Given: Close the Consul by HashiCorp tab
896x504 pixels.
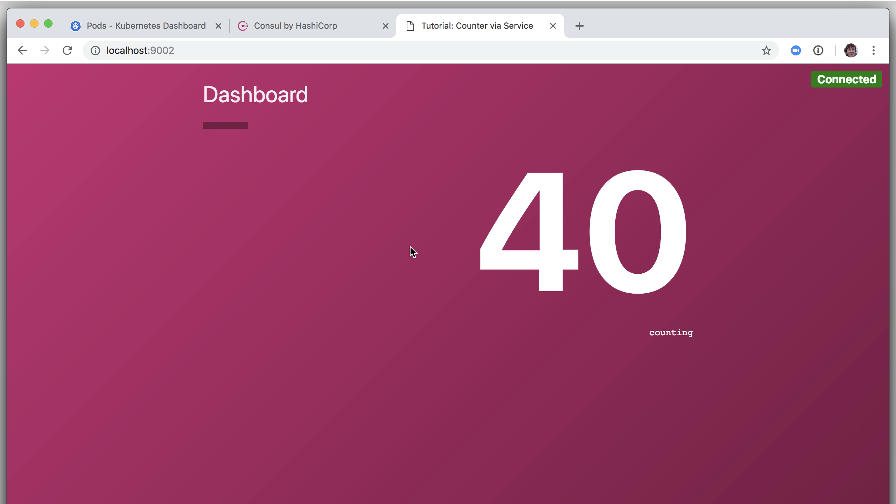Looking at the screenshot, I should point(386,26).
